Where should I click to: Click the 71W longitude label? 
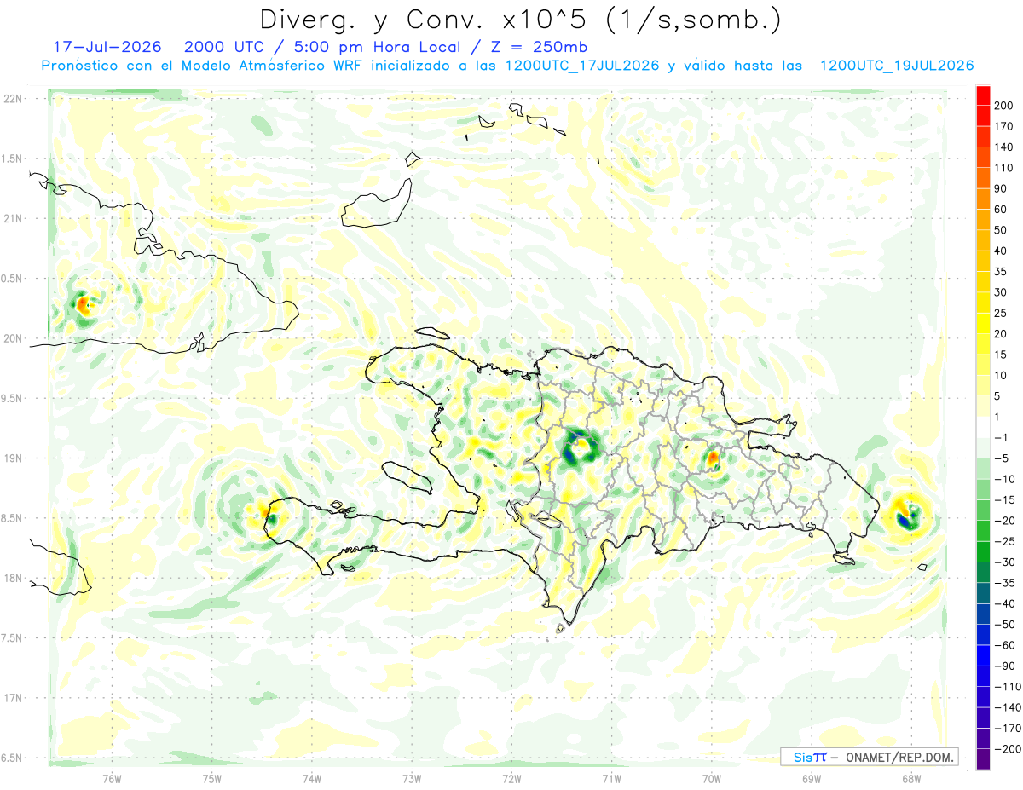tap(611, 777)
